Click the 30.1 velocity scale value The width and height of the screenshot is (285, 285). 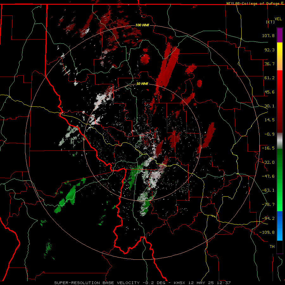pyautogui.click(x=269, y=106)
